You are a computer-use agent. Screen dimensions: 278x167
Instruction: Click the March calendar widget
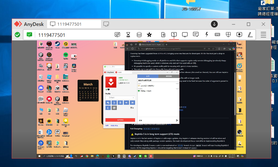(88, 91)
